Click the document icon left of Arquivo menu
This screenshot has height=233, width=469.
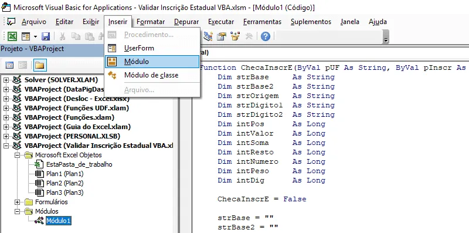coord(11,22)
